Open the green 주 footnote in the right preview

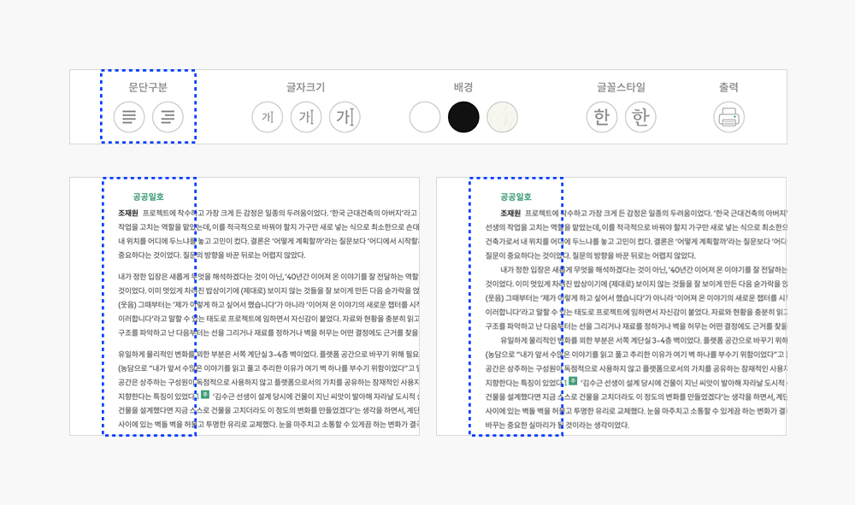click(573, 380)
